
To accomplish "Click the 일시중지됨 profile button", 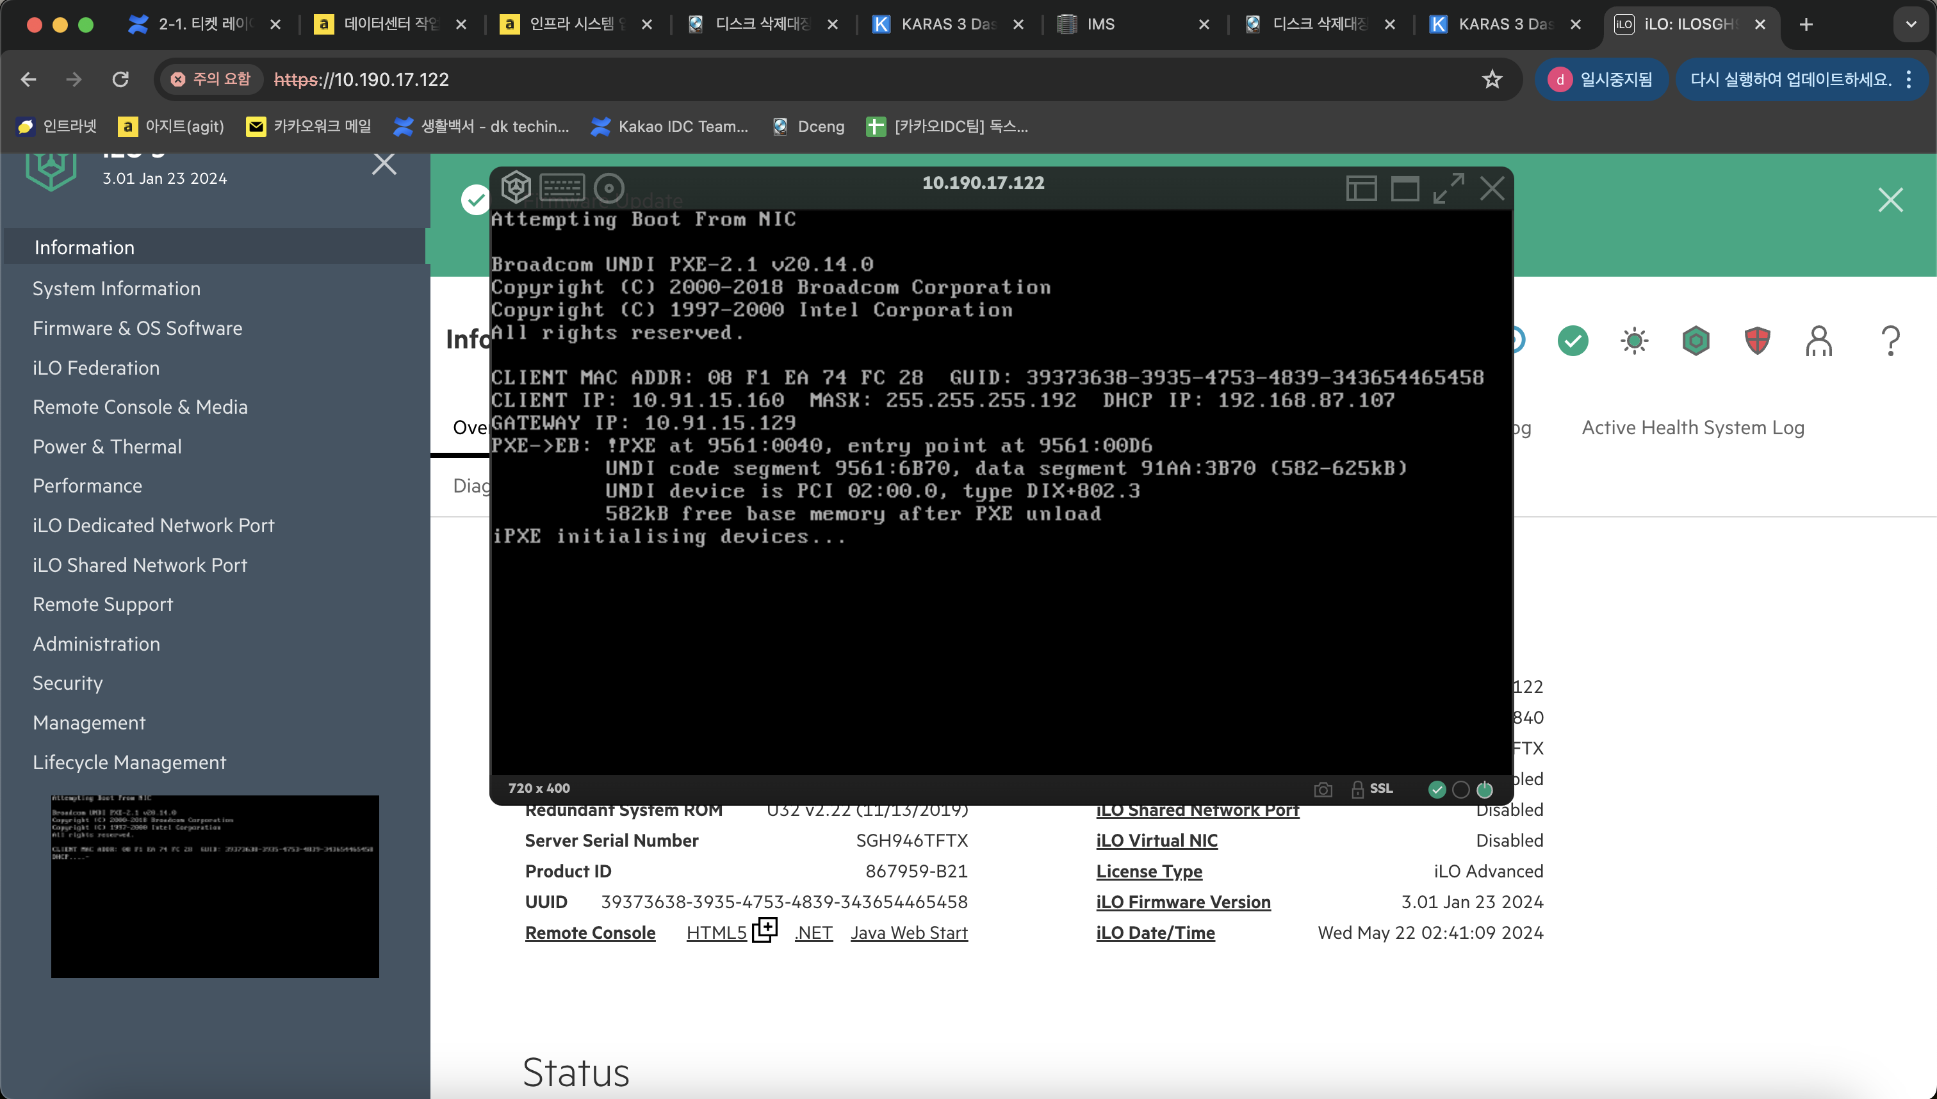I will click(x=1601, y=79).
